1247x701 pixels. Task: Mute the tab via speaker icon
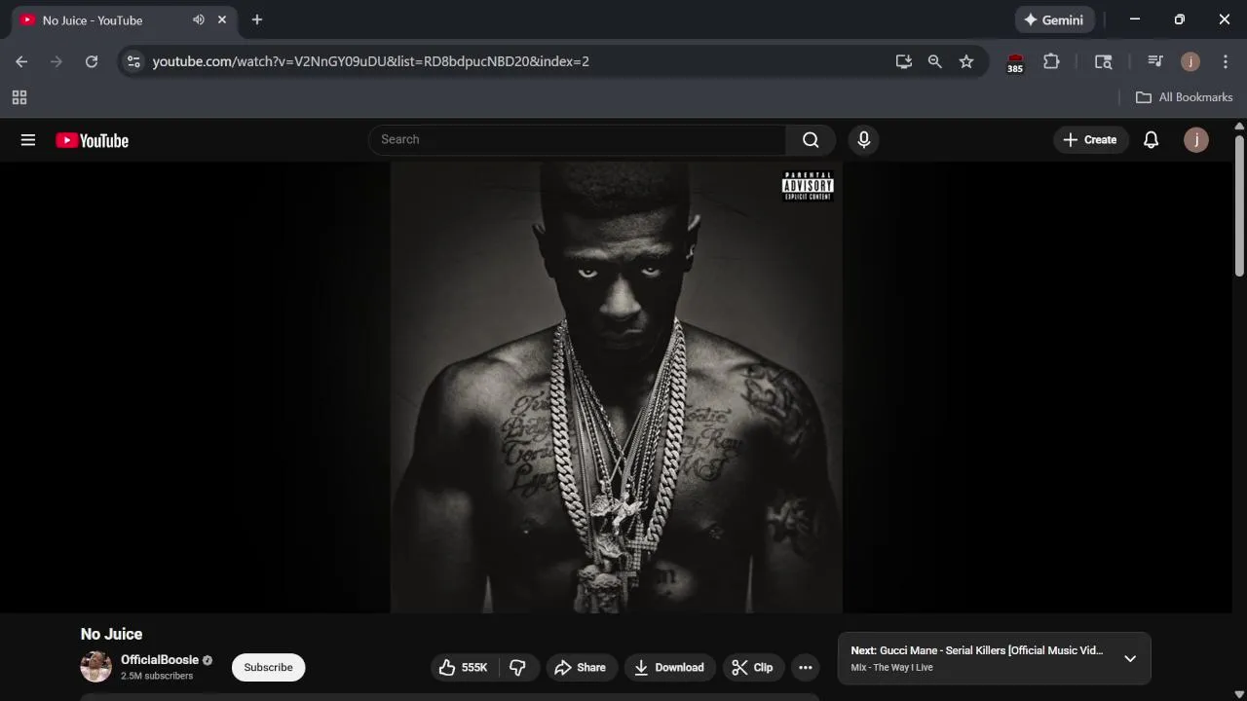tap(199, 19)
